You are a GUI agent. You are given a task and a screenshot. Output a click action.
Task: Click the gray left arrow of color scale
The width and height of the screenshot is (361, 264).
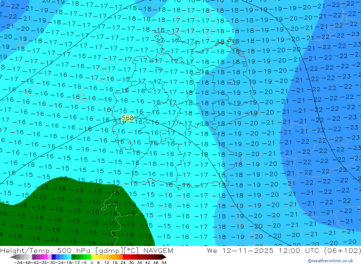[13, 257]
